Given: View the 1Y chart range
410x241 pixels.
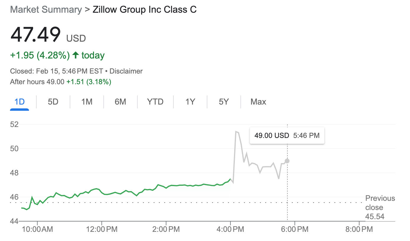Looking at the screenshot, I should pos(190,102).
